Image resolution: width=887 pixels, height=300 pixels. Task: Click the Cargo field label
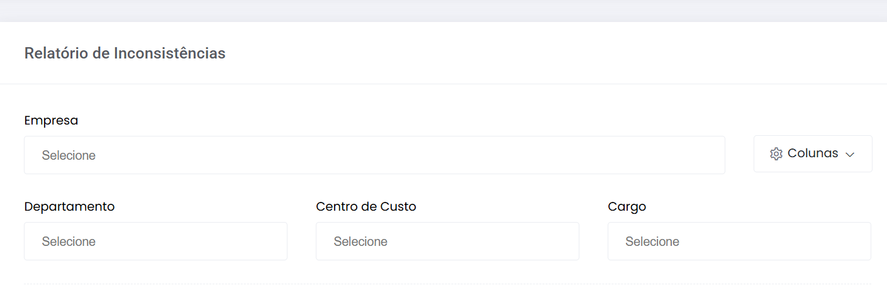[627, 206]
